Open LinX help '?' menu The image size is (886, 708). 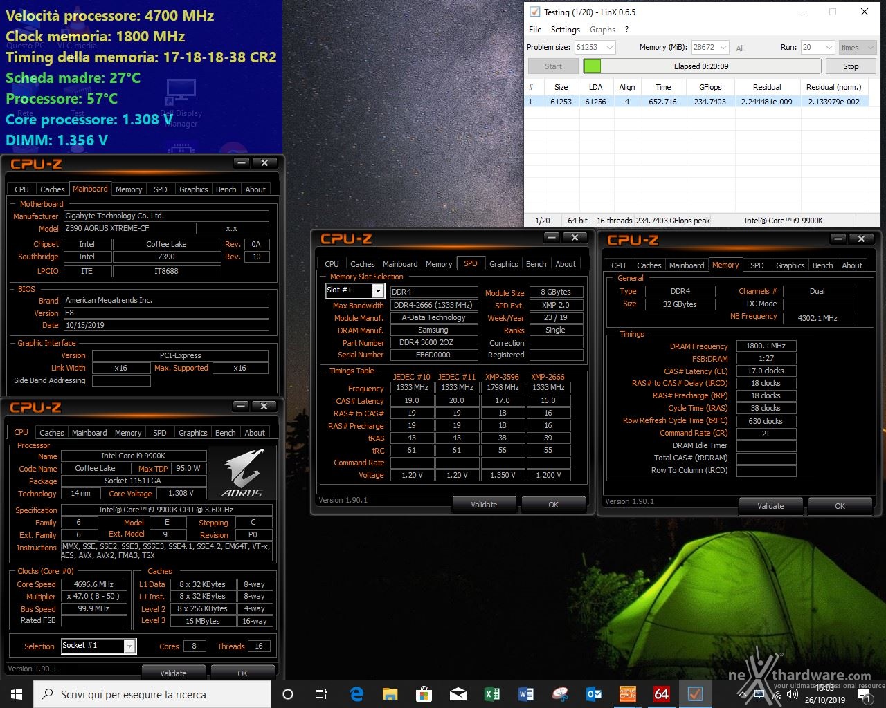click(626, 30)
